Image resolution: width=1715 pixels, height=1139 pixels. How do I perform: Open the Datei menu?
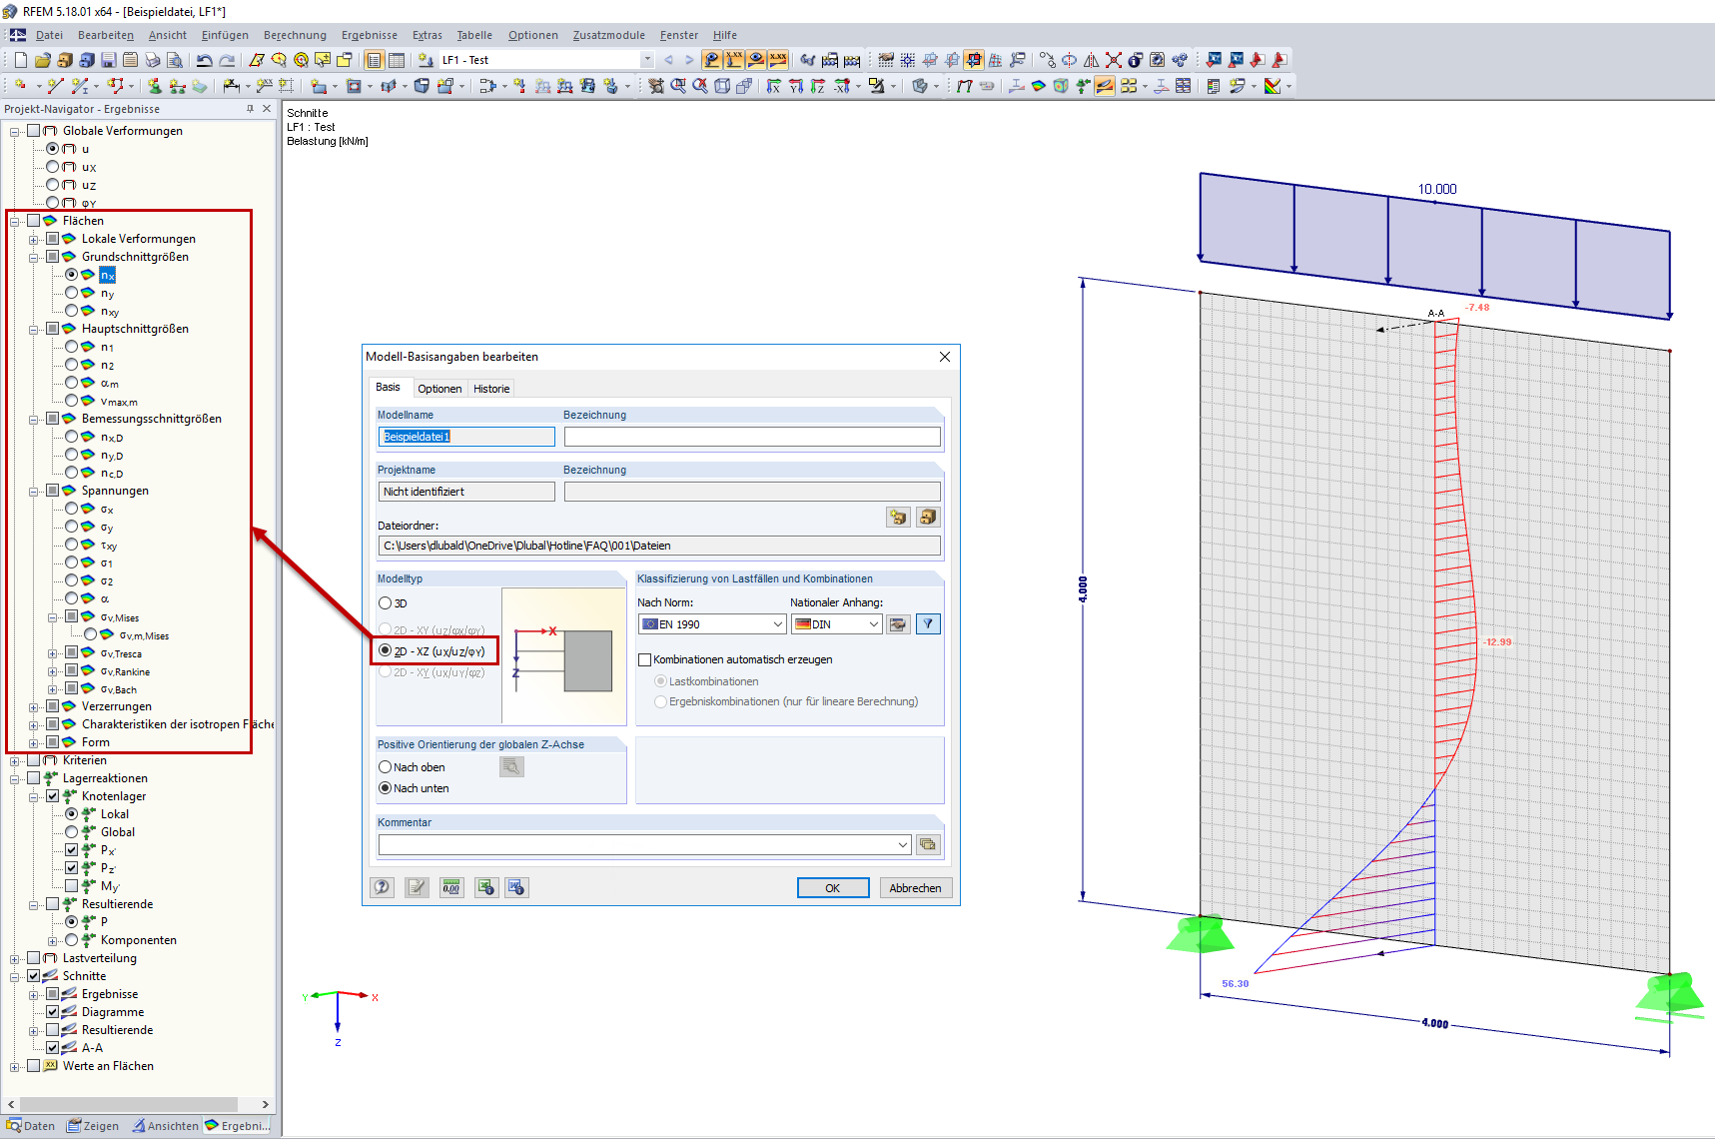pos(49,35)
